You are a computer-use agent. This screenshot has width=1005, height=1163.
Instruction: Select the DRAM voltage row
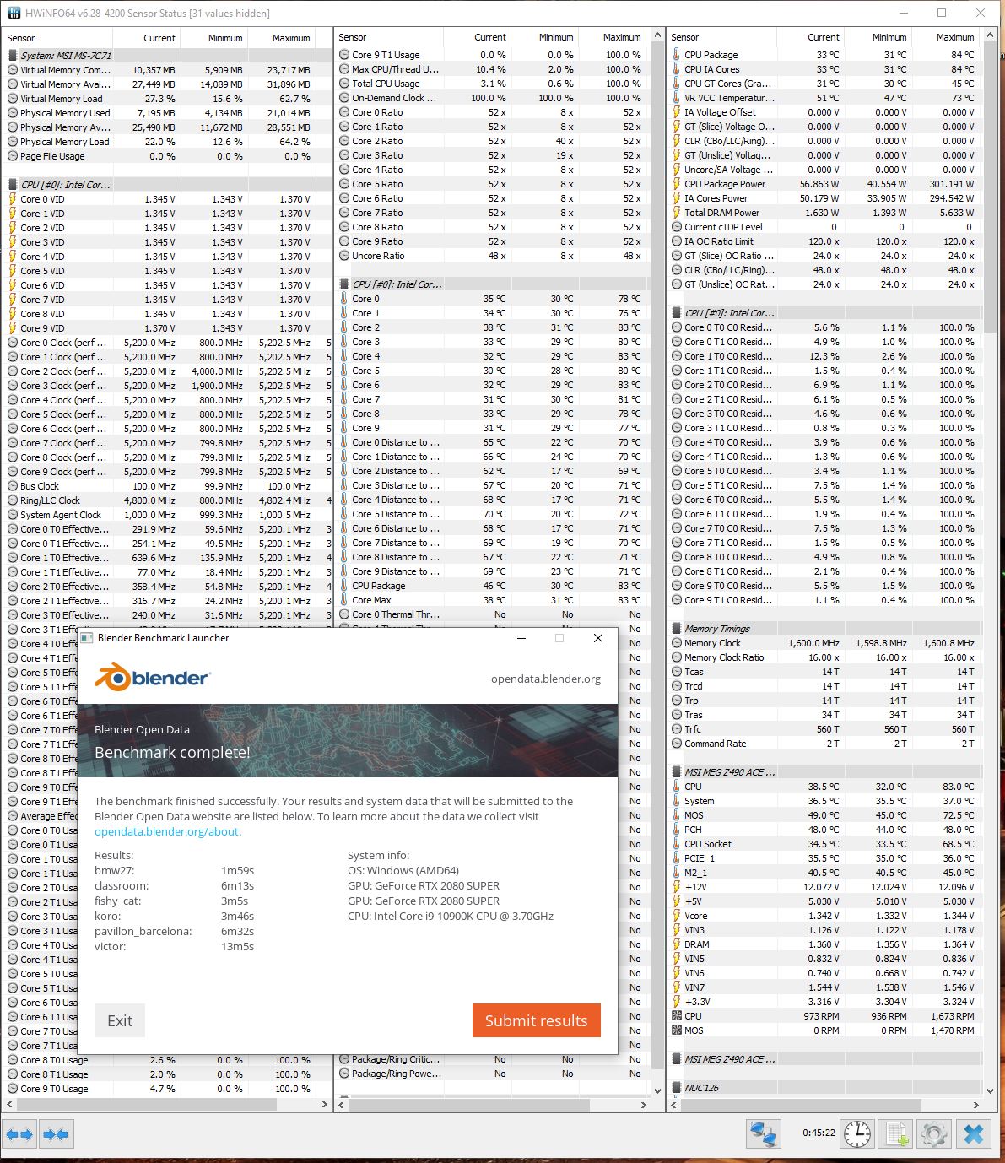pos(824,944)
